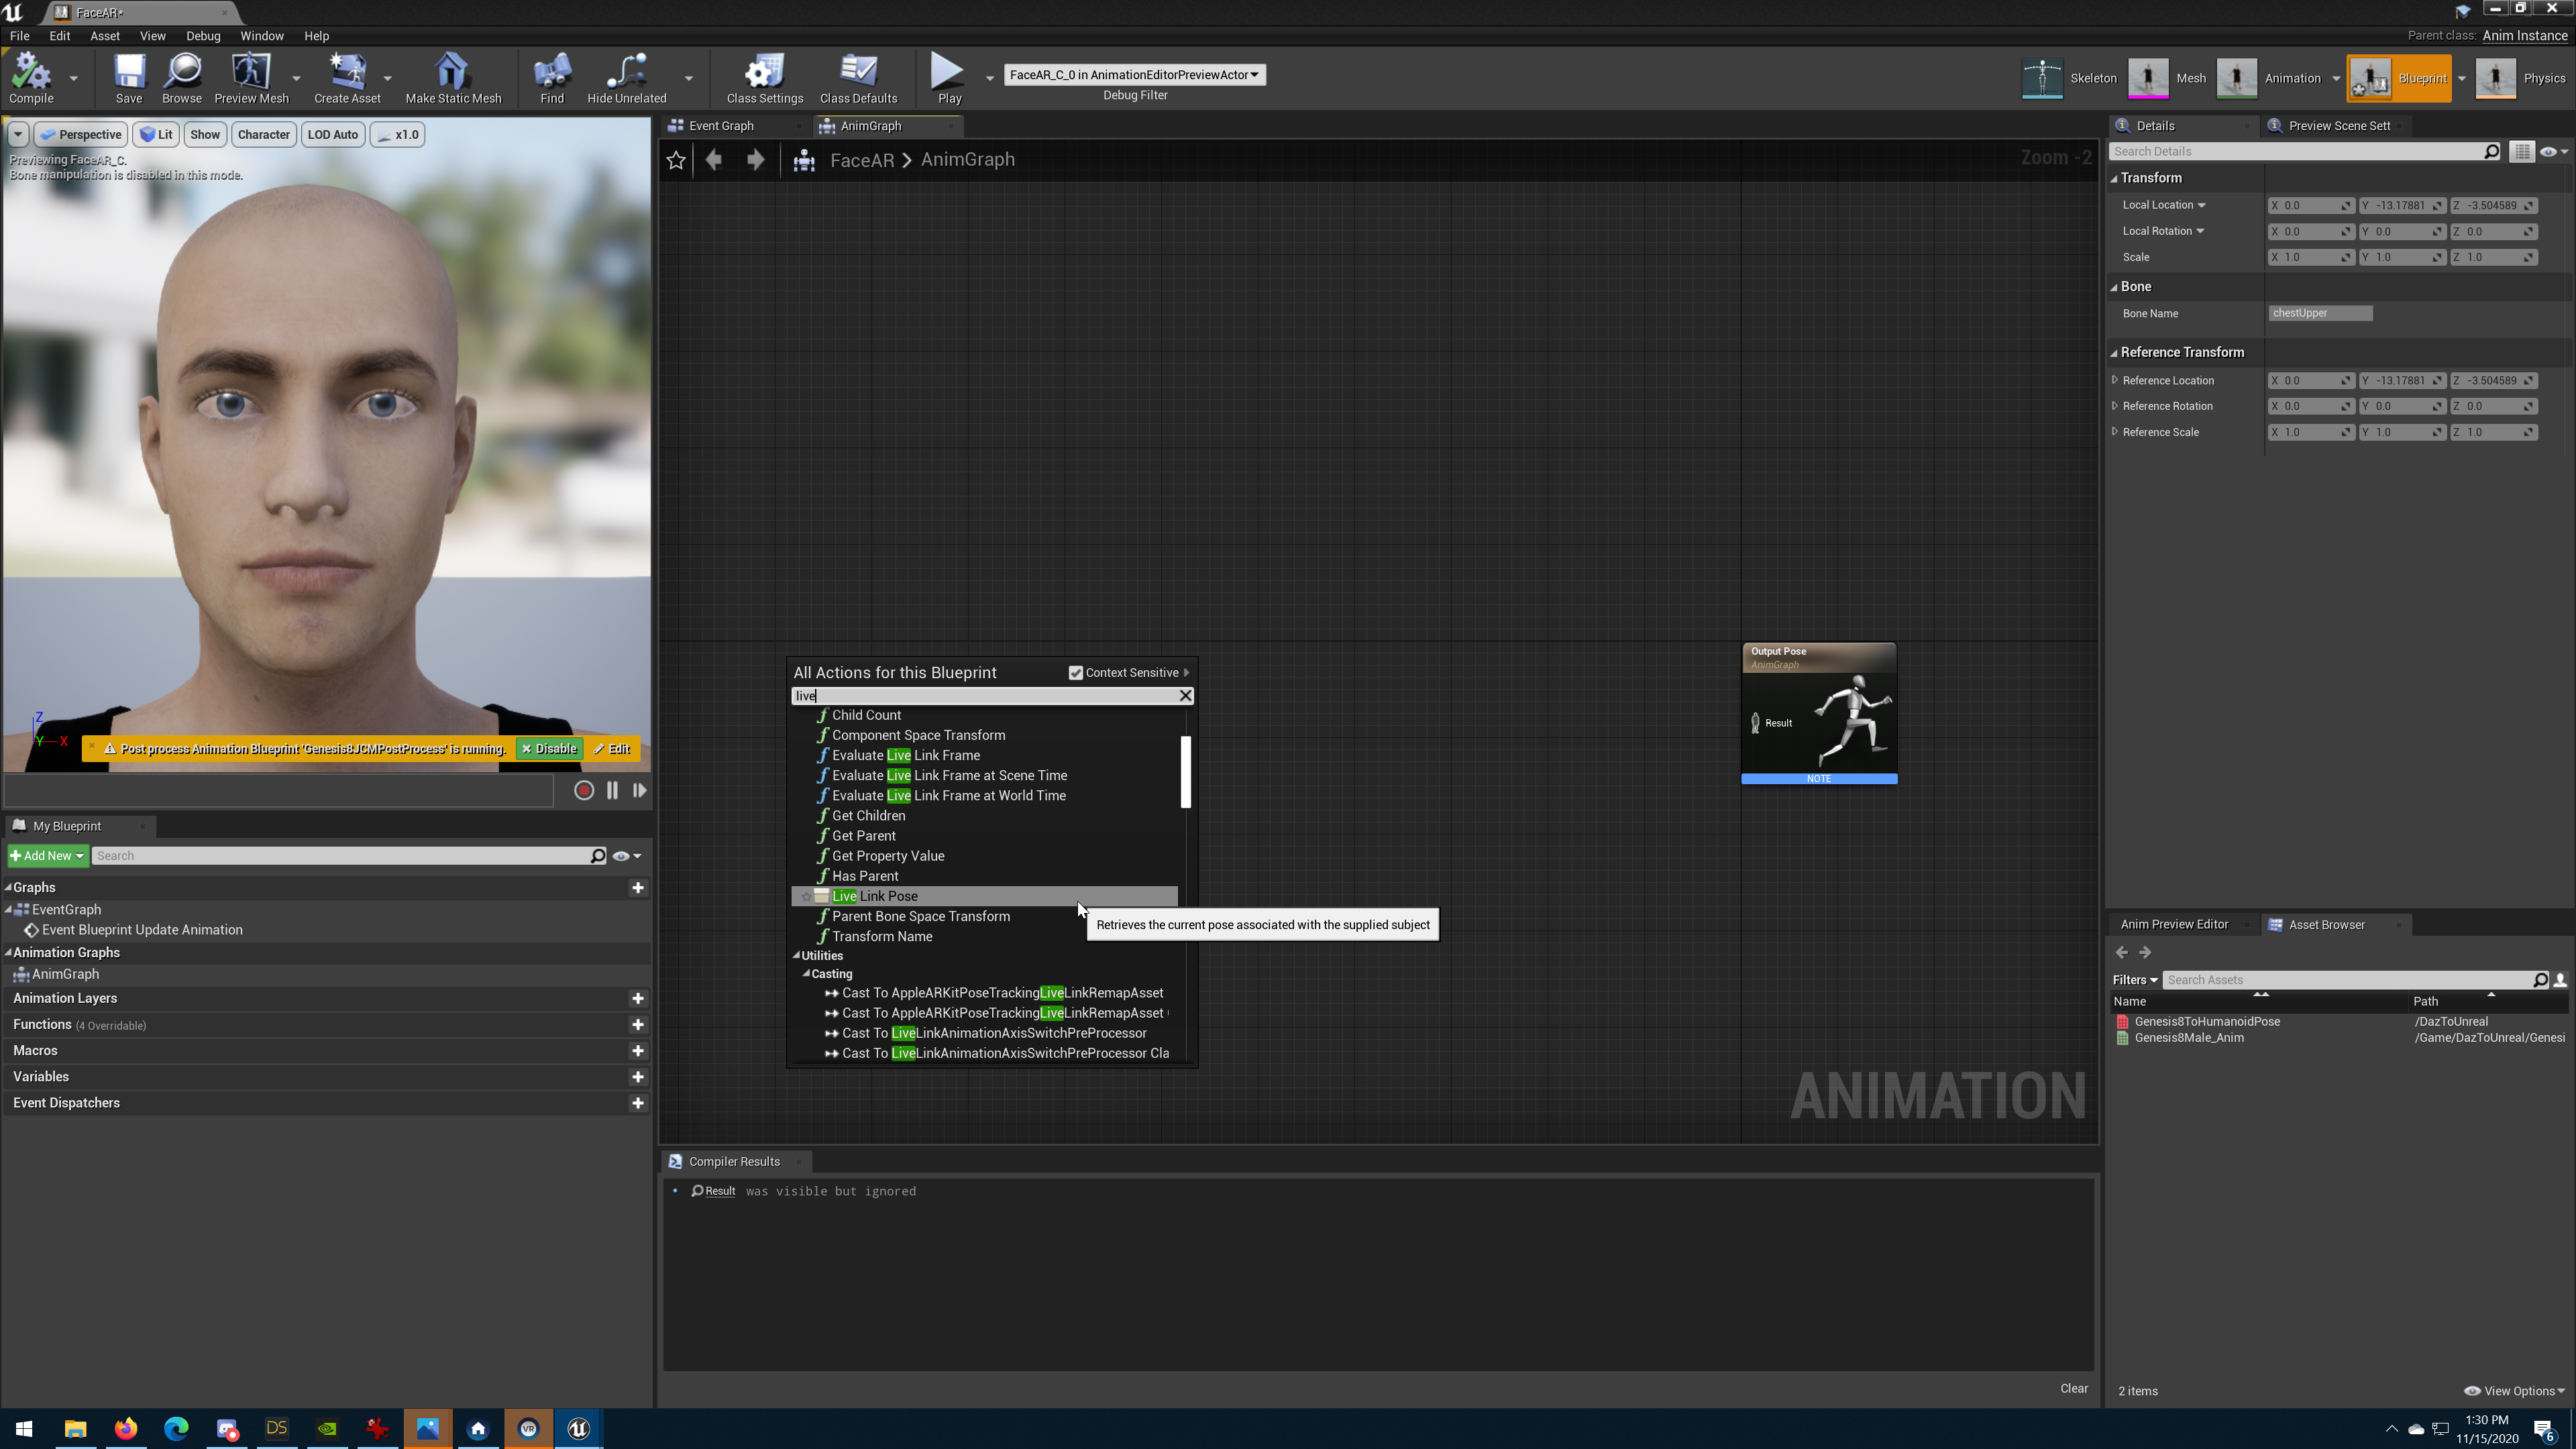Viewport: 2576px width, 1449px height.
Task: Click the Event Graph tab in editor
Action: pyautogui.click(x=720, y=124)
